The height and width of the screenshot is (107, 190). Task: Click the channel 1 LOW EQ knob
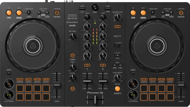(87, 46)
